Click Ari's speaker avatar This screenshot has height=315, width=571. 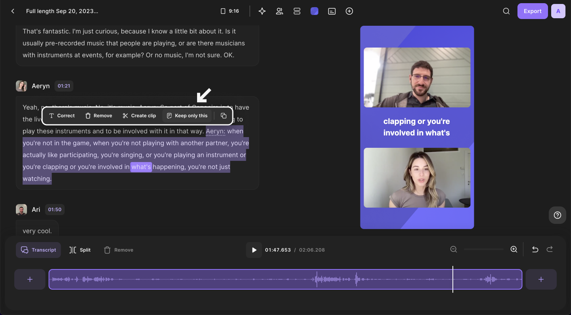point(21,210)
